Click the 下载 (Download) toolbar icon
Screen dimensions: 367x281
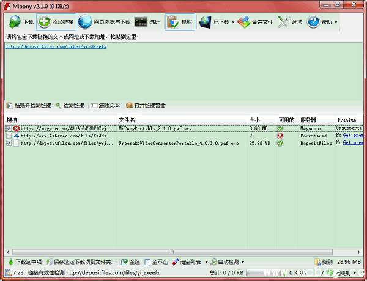click(x=15, y=22)
